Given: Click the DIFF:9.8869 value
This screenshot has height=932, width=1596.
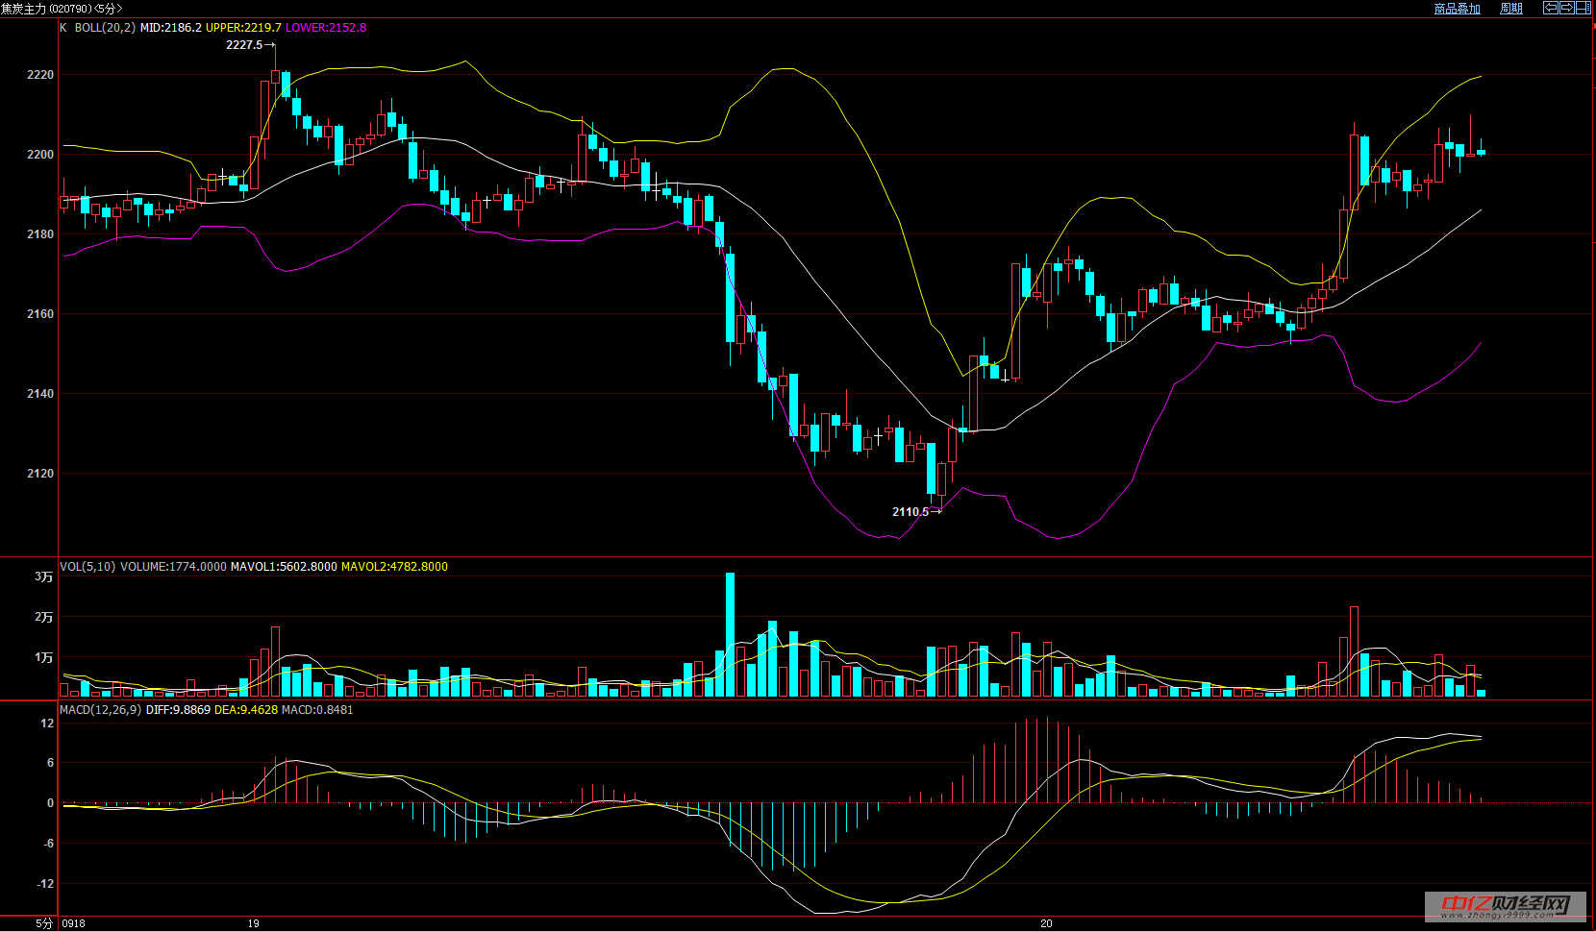Looking at the screenshot, I should 178,710.
